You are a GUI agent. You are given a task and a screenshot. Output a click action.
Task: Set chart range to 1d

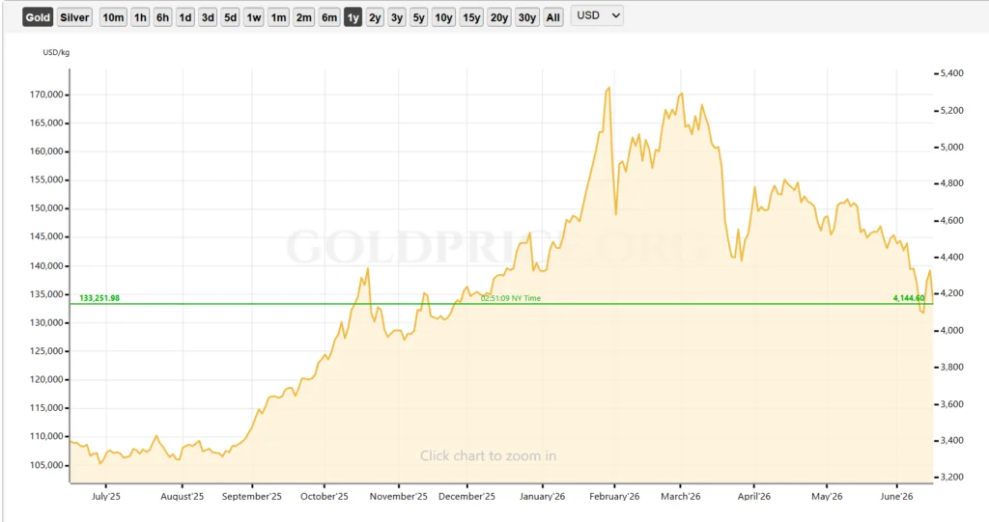click(x=184, y=17)
